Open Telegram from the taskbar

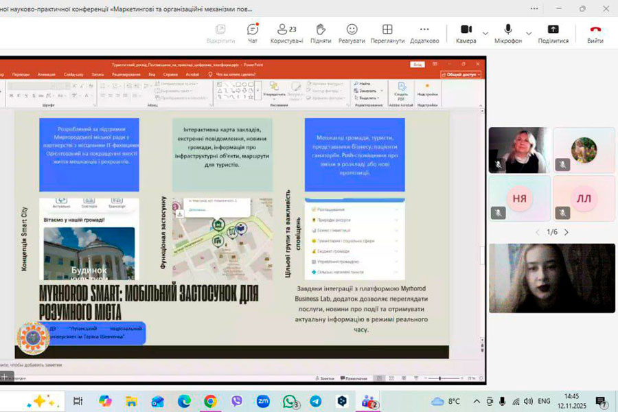click(x=315, y=401)
